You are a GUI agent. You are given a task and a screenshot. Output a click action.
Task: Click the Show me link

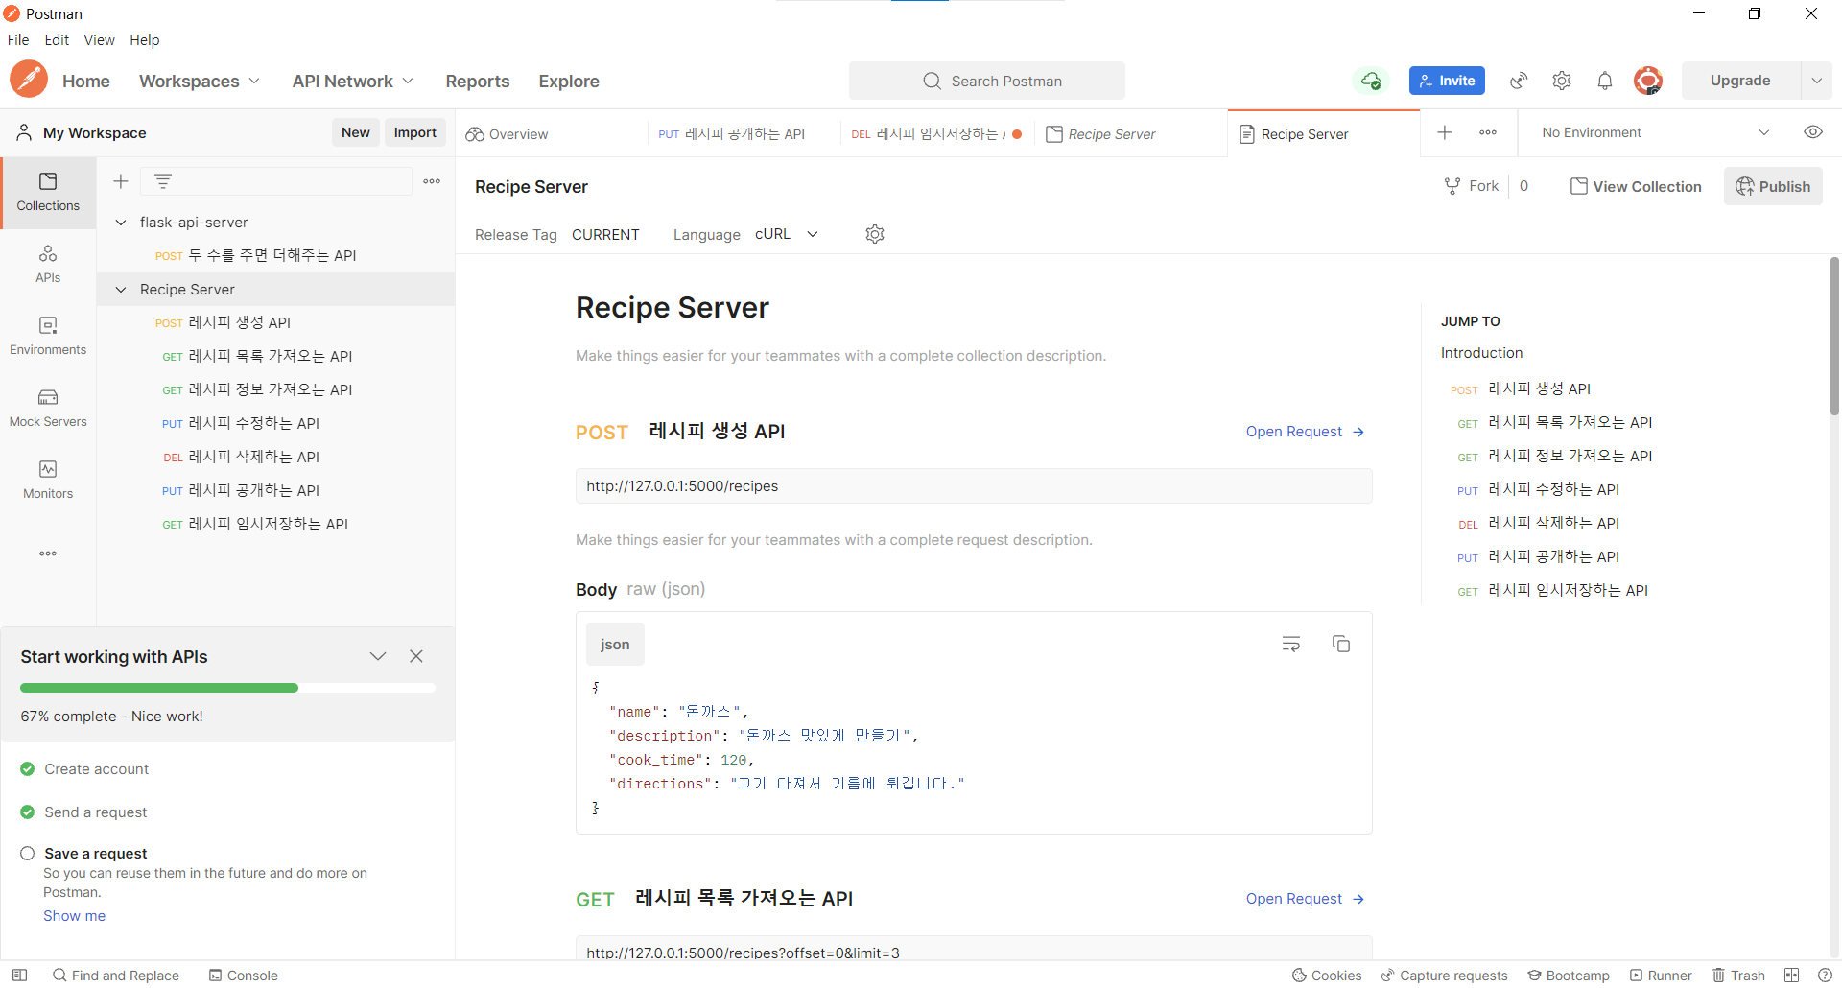74,915
